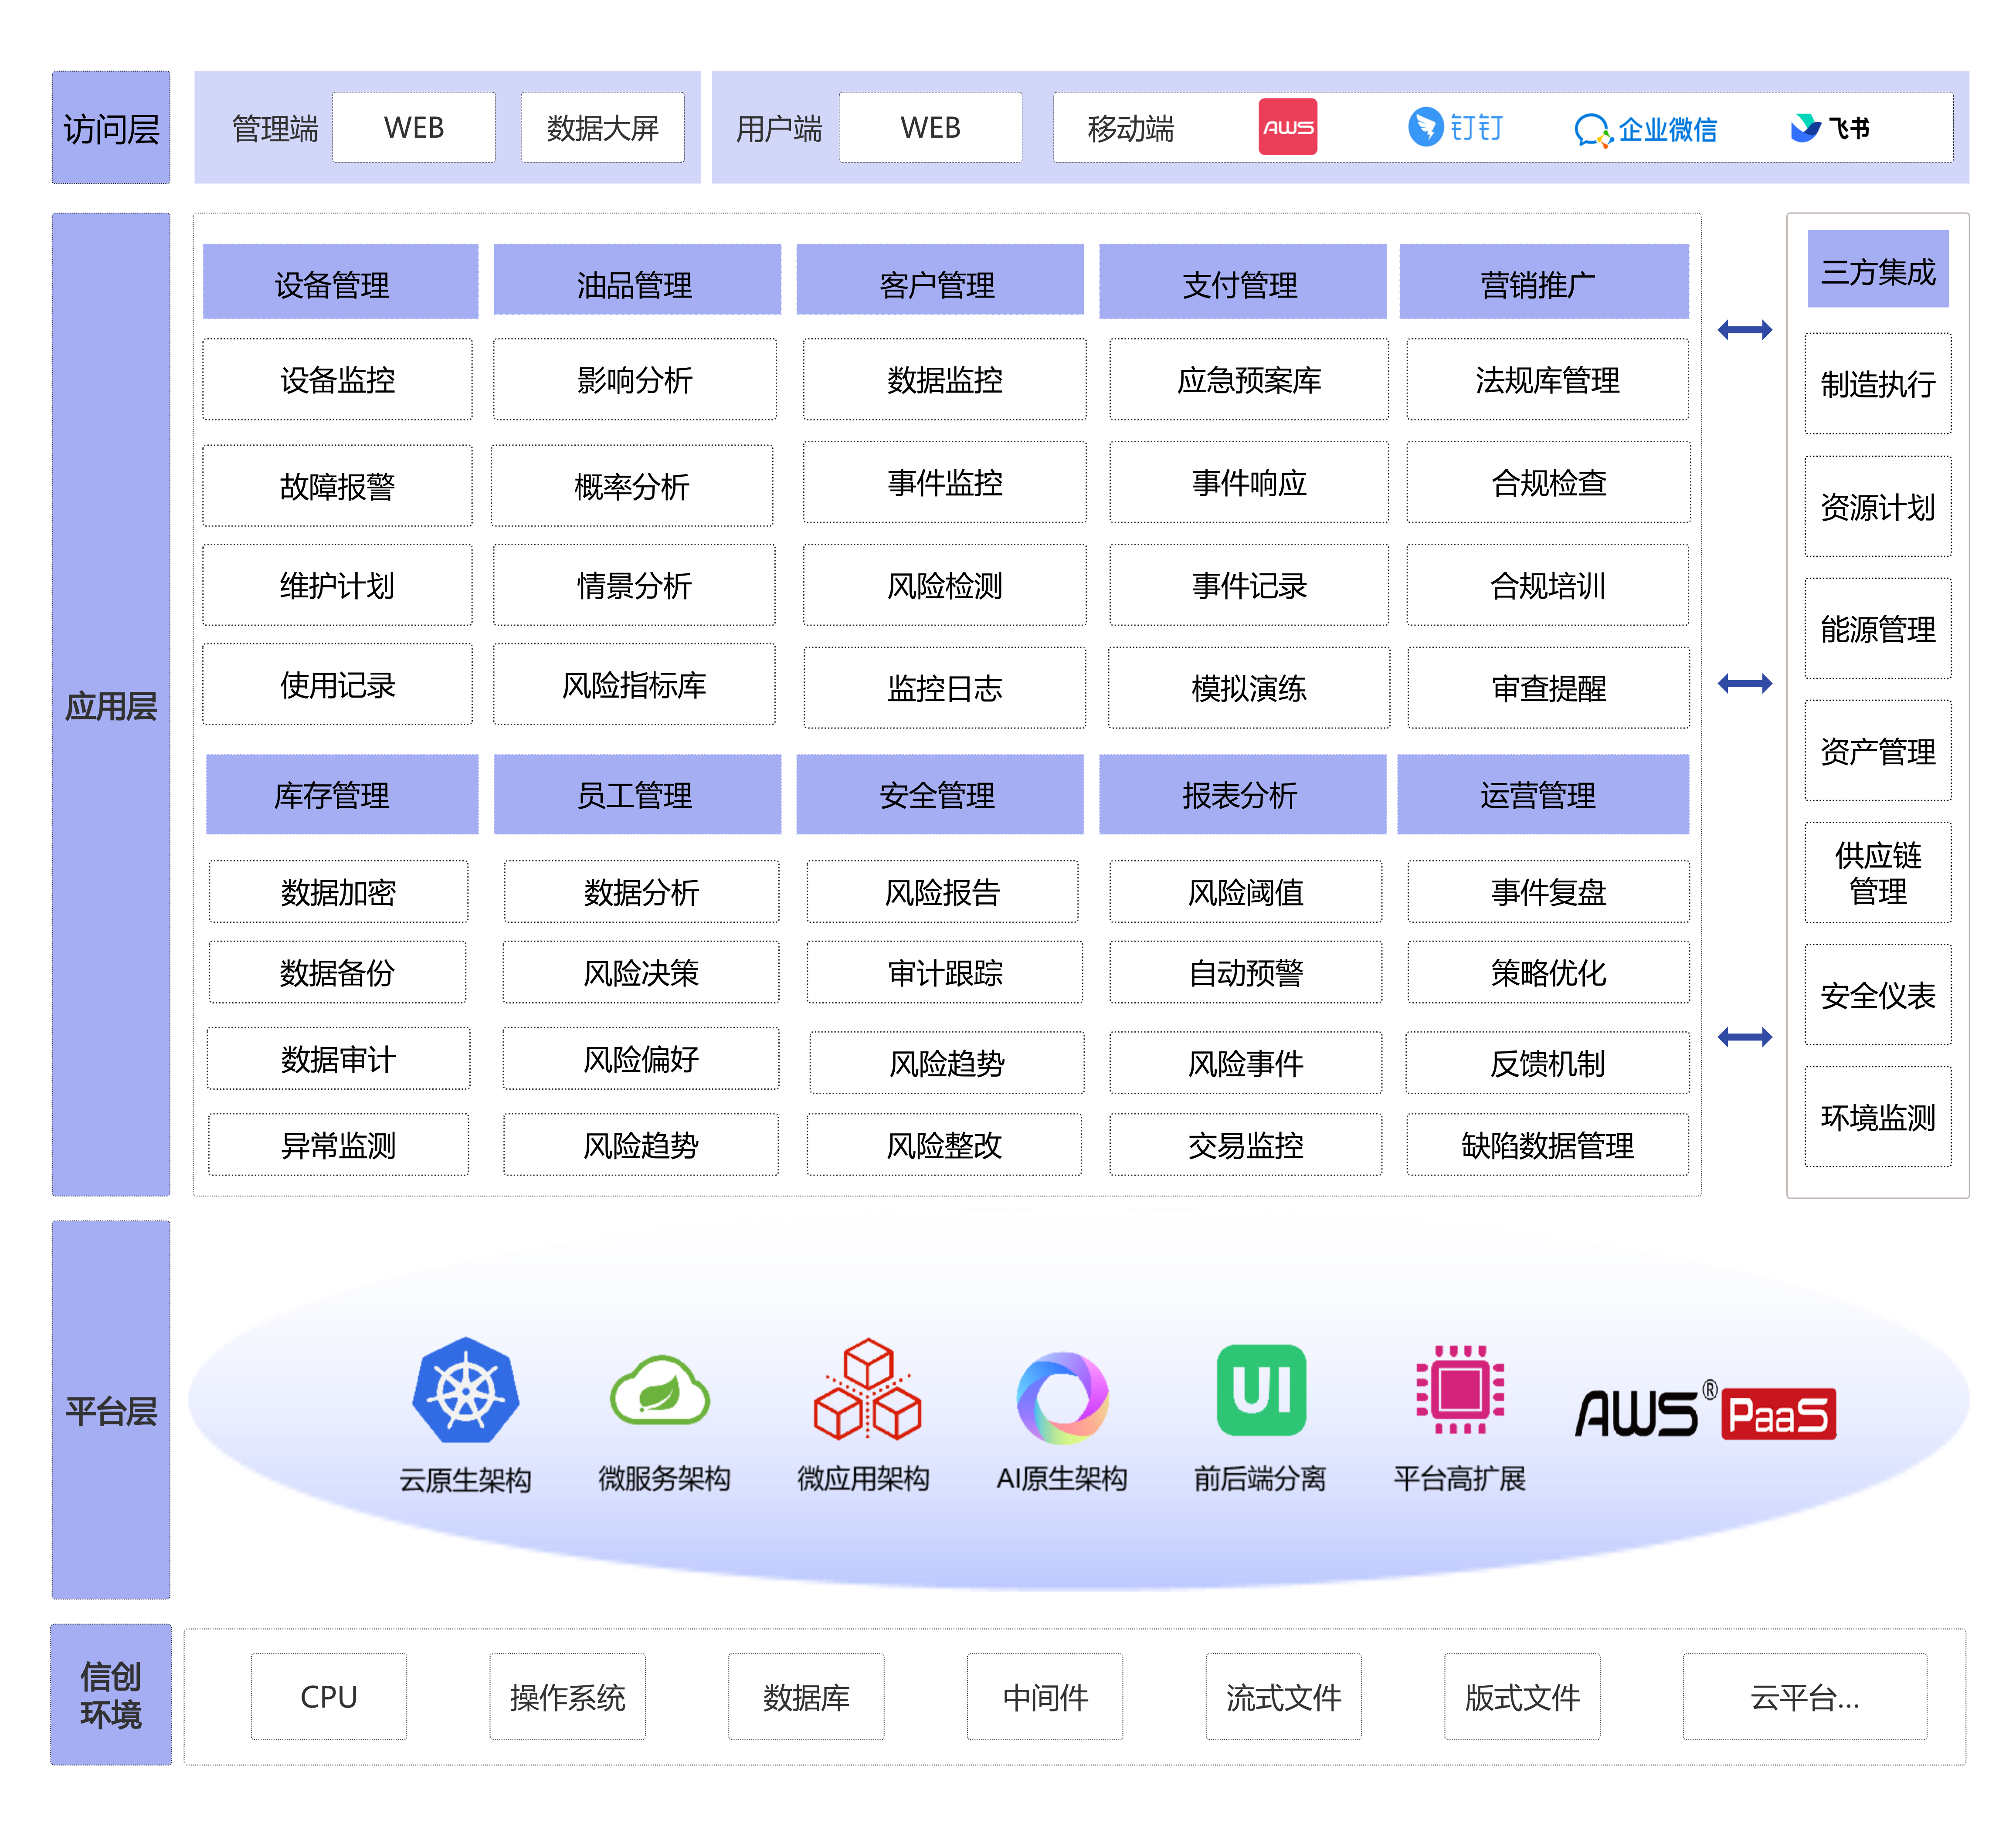Open the 故障报警 item
The width and height of the screenshot is (2016, 1837).
tap(337, 486)
